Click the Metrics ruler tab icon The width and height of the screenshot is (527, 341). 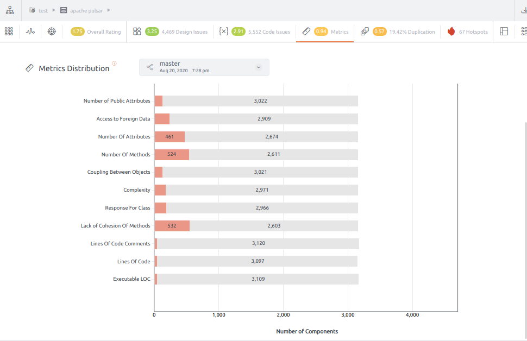306,31
